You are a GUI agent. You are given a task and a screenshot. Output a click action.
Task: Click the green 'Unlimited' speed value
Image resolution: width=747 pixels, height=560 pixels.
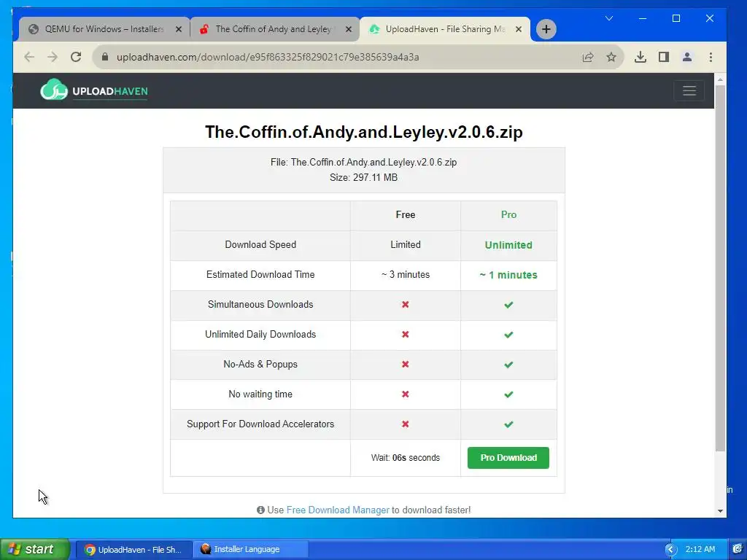click(508, 245)
